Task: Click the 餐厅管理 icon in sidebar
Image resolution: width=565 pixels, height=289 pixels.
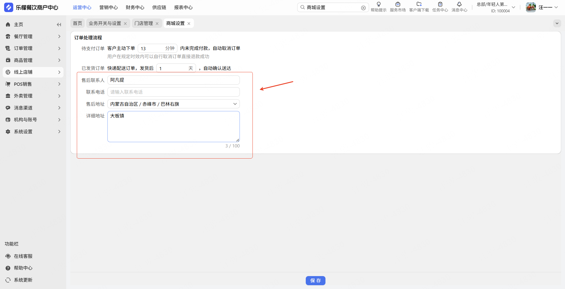Action: pyautogui.click(x=8, y=36)
